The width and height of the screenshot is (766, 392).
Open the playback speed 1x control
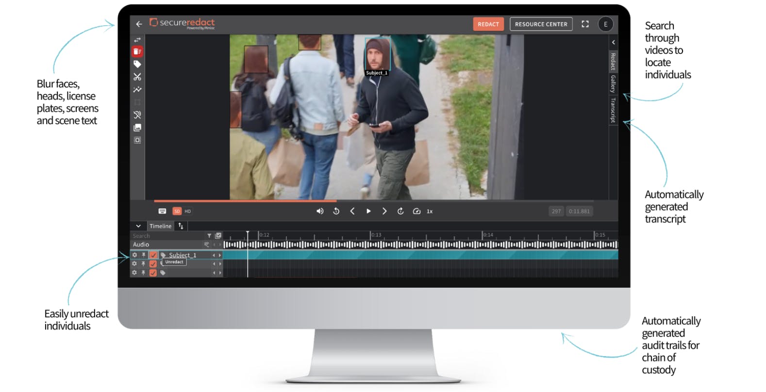(430, 211)
